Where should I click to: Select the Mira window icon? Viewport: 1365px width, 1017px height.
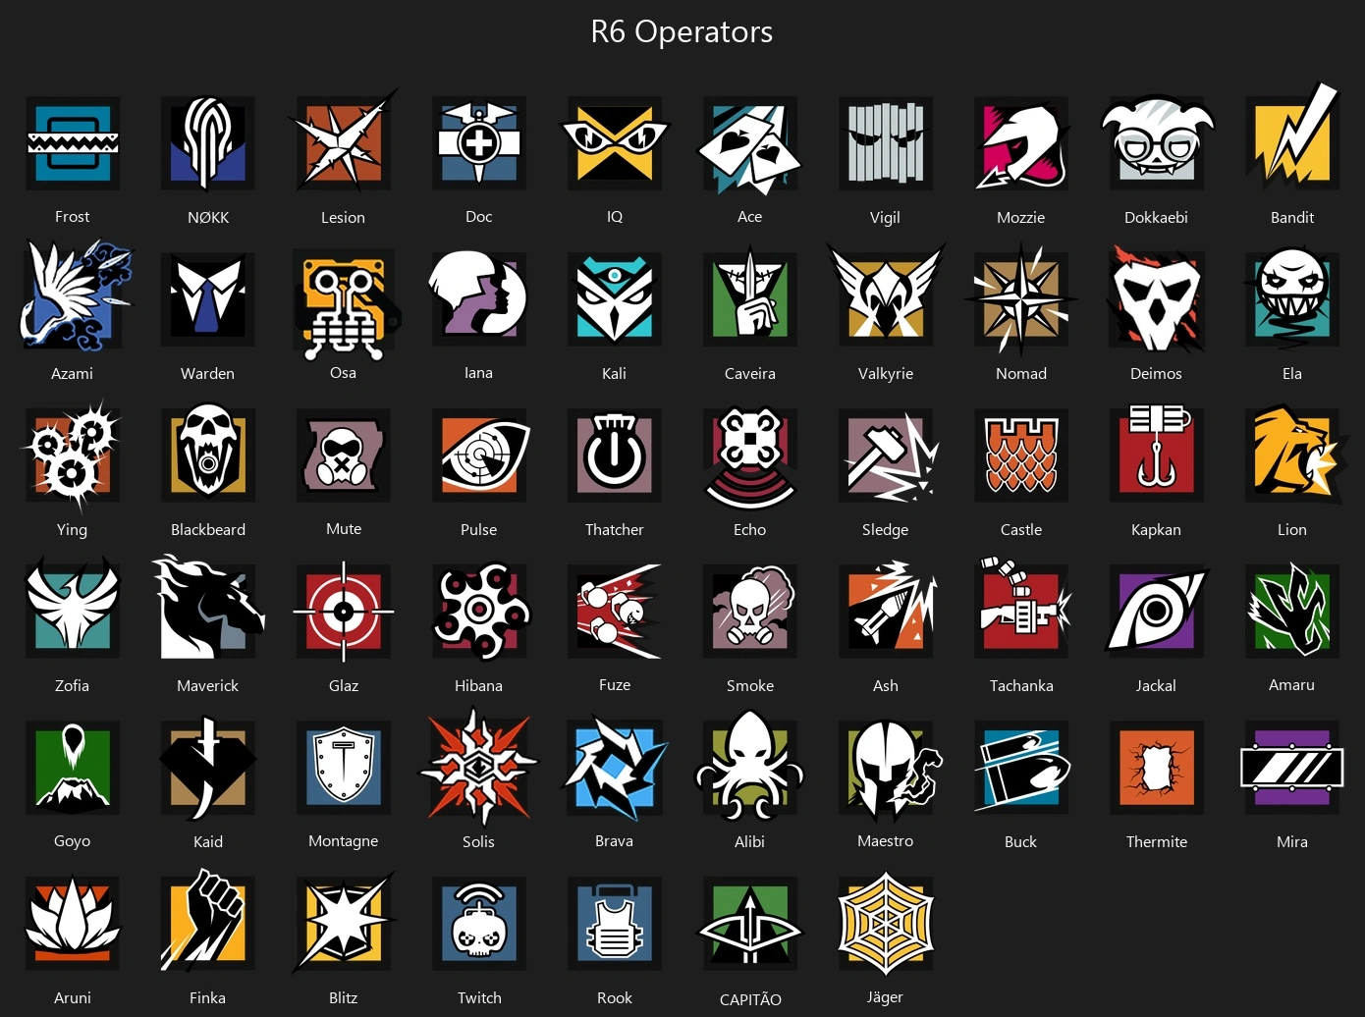[1292, 768]
